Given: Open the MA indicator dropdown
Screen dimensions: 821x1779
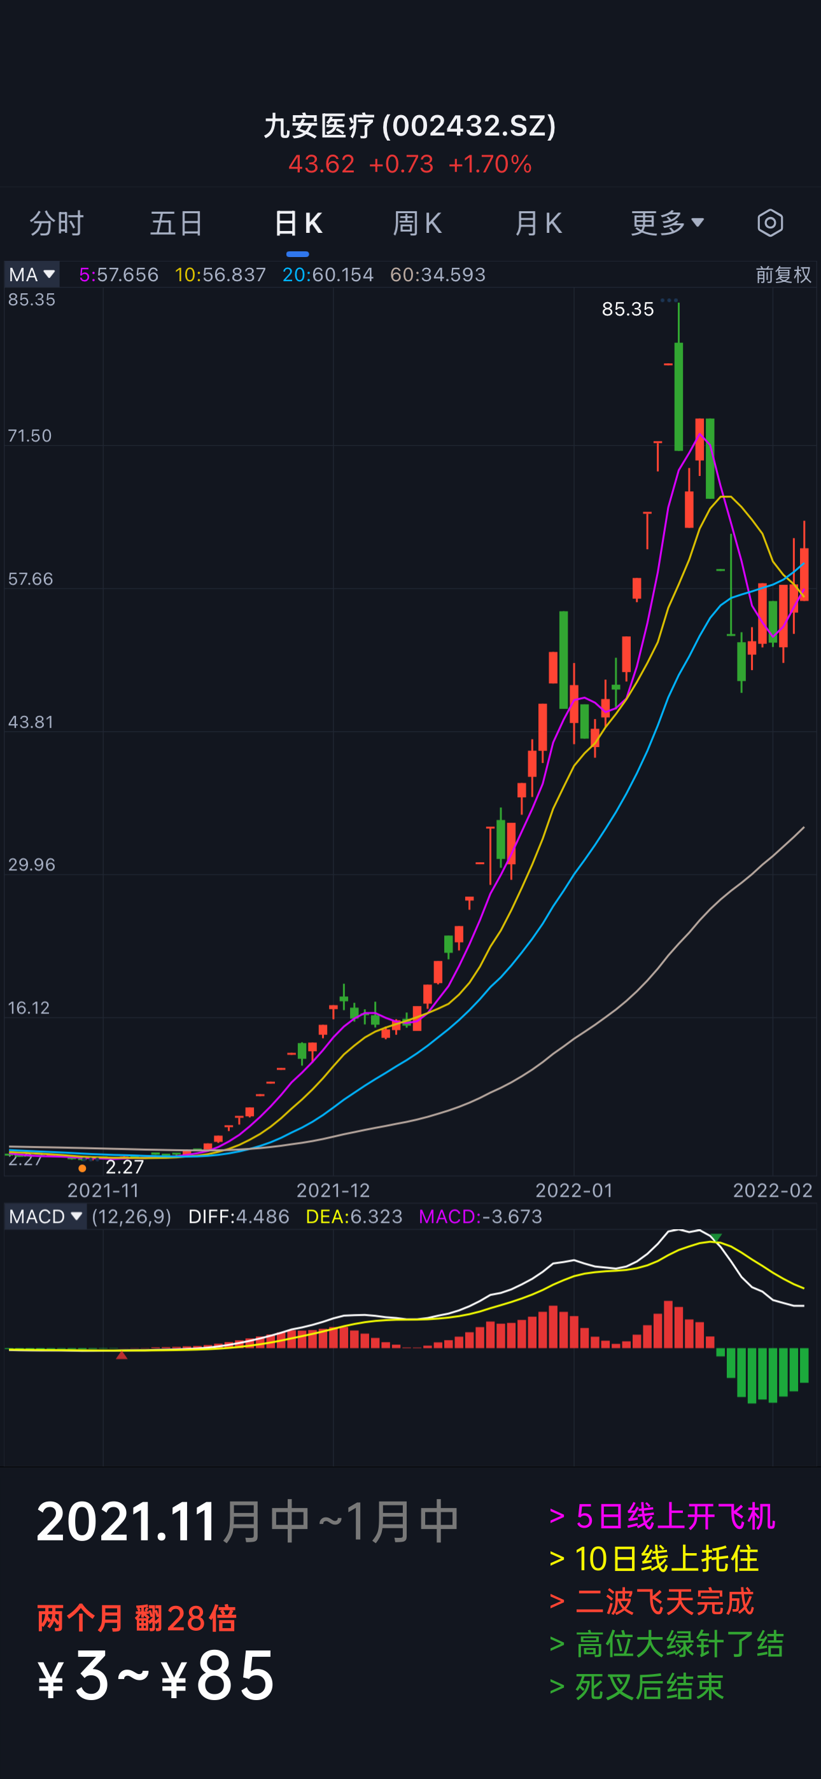Looking at the screenshot, I should [x=32, y=275].
